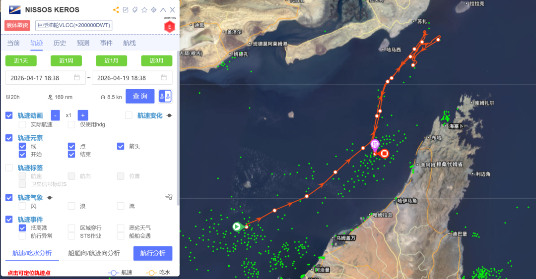This screenshot has width=536, height=279.
Task: Open the edit note icon in header
Action: (x=126, y=10)
